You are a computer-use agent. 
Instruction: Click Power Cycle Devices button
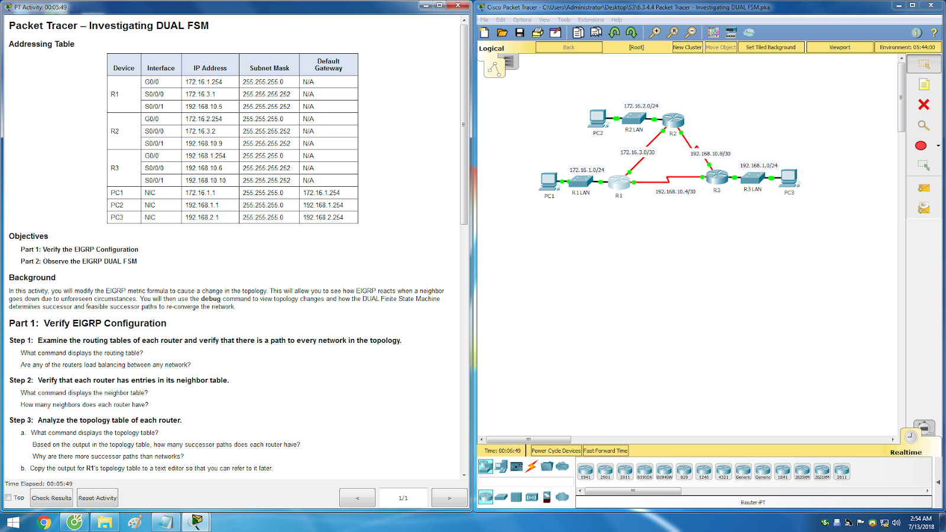[x=556, y=450]
